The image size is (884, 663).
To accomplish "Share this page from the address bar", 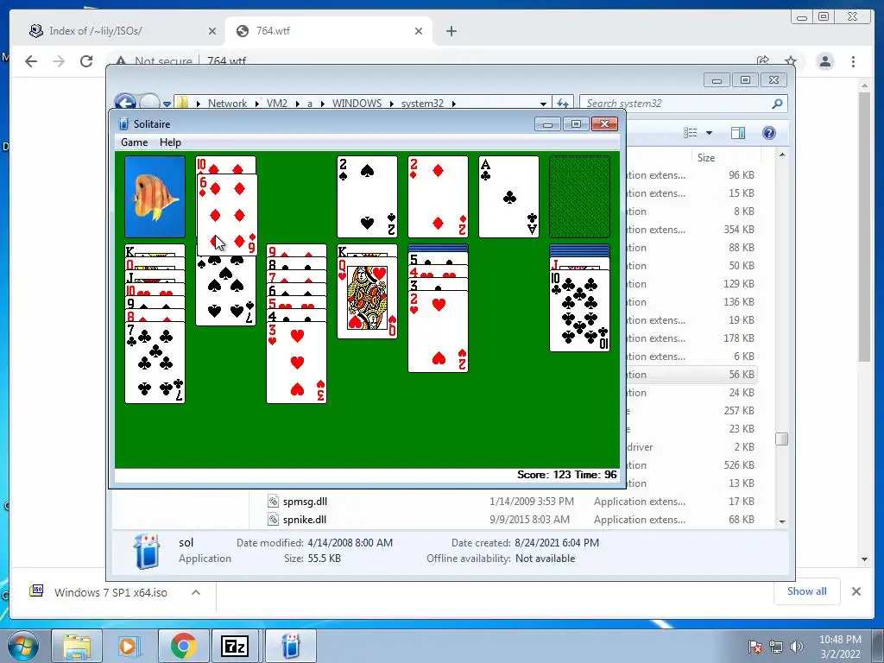I will pos(763,61).
